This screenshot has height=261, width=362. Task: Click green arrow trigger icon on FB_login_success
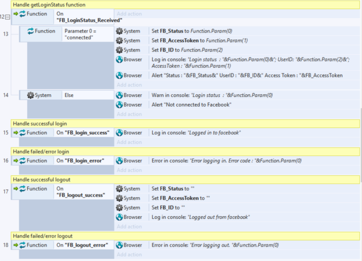tap(15, 133)
